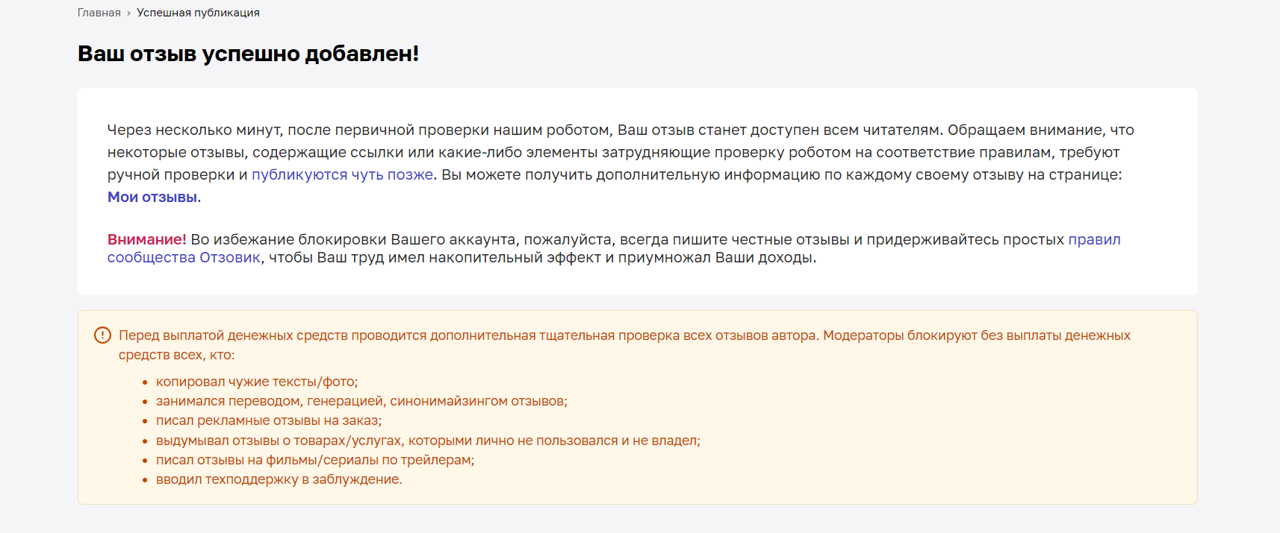
Task: Select bullet about переводом, генерацией, синонимайзингом
Action: click(x=361, y=401)
